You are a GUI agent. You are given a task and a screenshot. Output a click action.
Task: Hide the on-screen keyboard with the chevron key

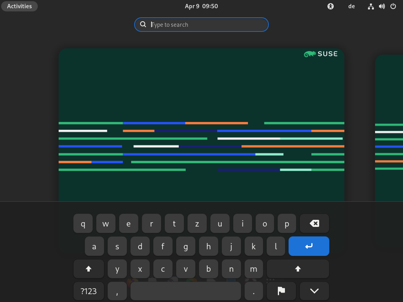314,291
